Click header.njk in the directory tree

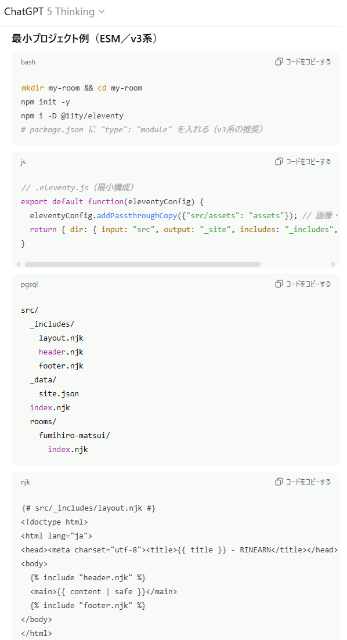tap(62, 352)
